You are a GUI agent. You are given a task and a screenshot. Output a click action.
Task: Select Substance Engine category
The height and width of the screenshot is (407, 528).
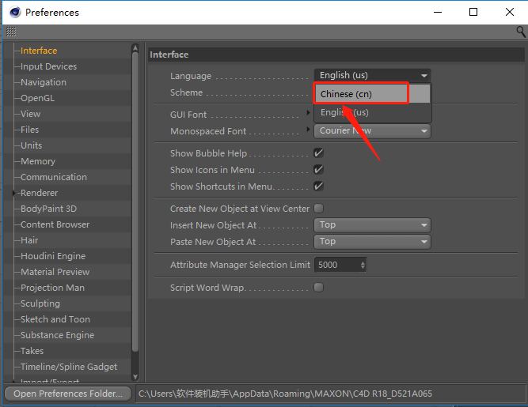[x=57, y=335]
